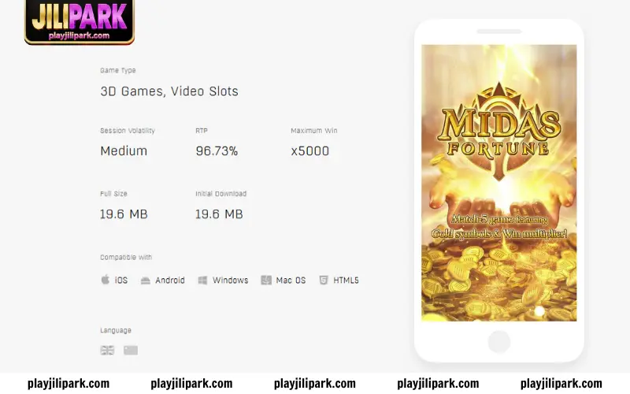The height and width of the screenshot is (394, 630).
Task: Select the second language flag icon
Action: click(131, 350)
